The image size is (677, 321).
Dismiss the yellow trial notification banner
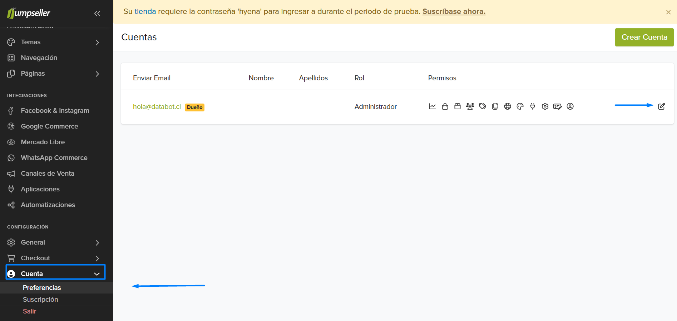pos(668,12)
